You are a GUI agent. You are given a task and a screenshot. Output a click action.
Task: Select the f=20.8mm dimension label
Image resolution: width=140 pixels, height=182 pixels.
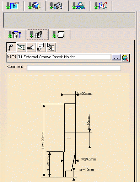pyautogui.click(x=88, y=159)
